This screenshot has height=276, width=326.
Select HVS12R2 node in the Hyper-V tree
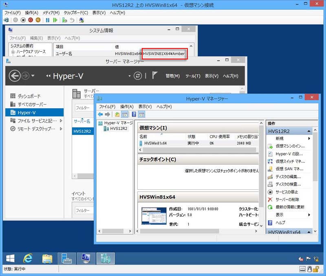pyautogui.click(x=116, y=129)
